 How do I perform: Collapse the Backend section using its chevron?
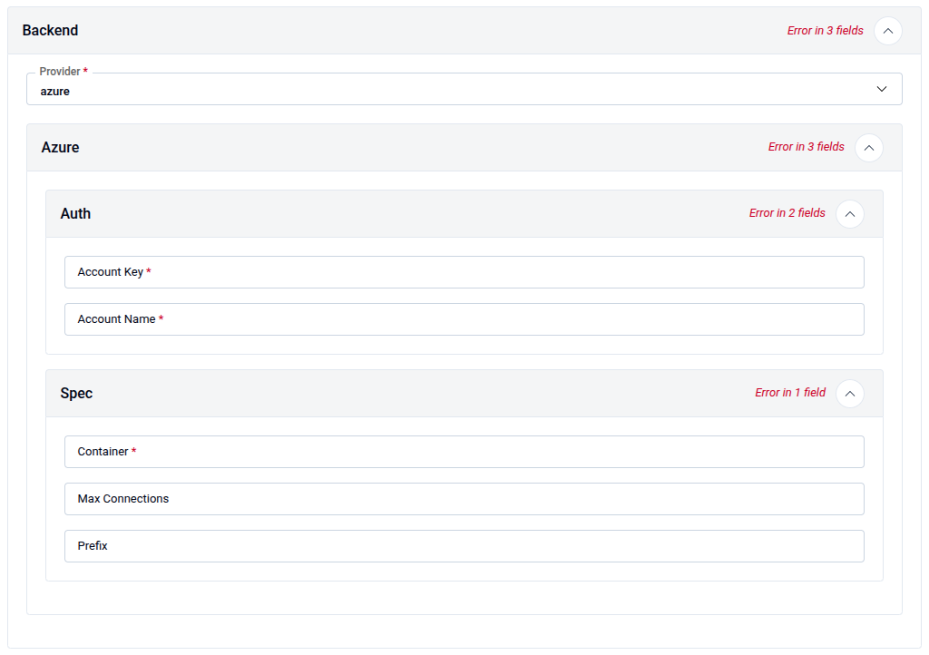tap(887, 30)
